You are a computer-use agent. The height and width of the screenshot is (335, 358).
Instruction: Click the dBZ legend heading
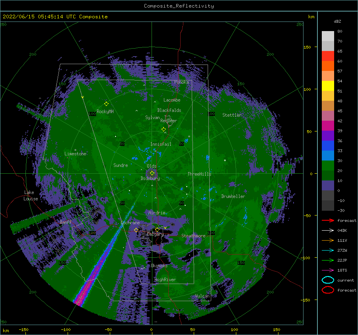click(x=337, y=21)
